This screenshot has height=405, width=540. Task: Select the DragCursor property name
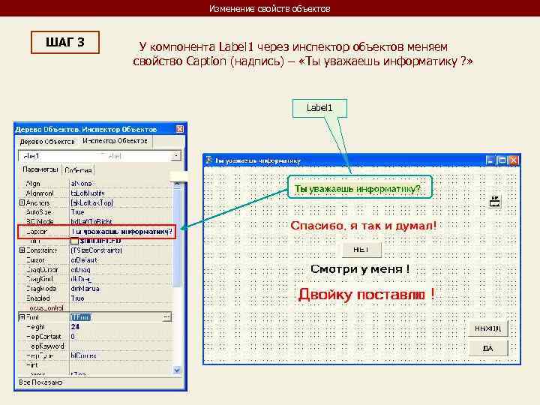point(42,270)
